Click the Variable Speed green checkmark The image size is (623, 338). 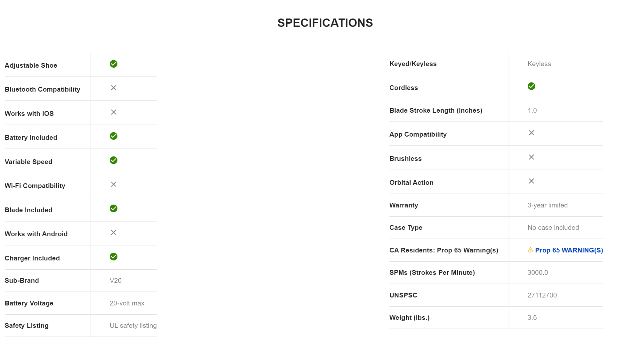[x=114, y=160]
